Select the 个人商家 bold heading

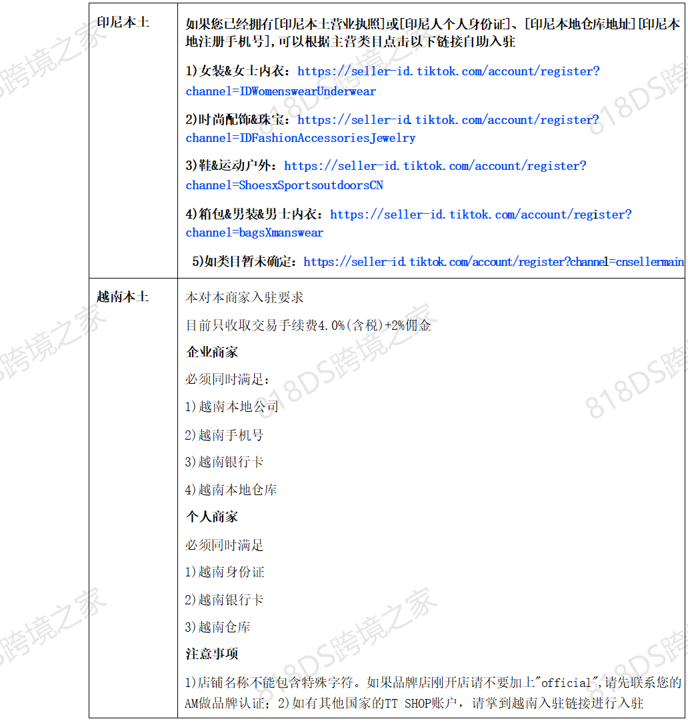click(x=211, y=516)
